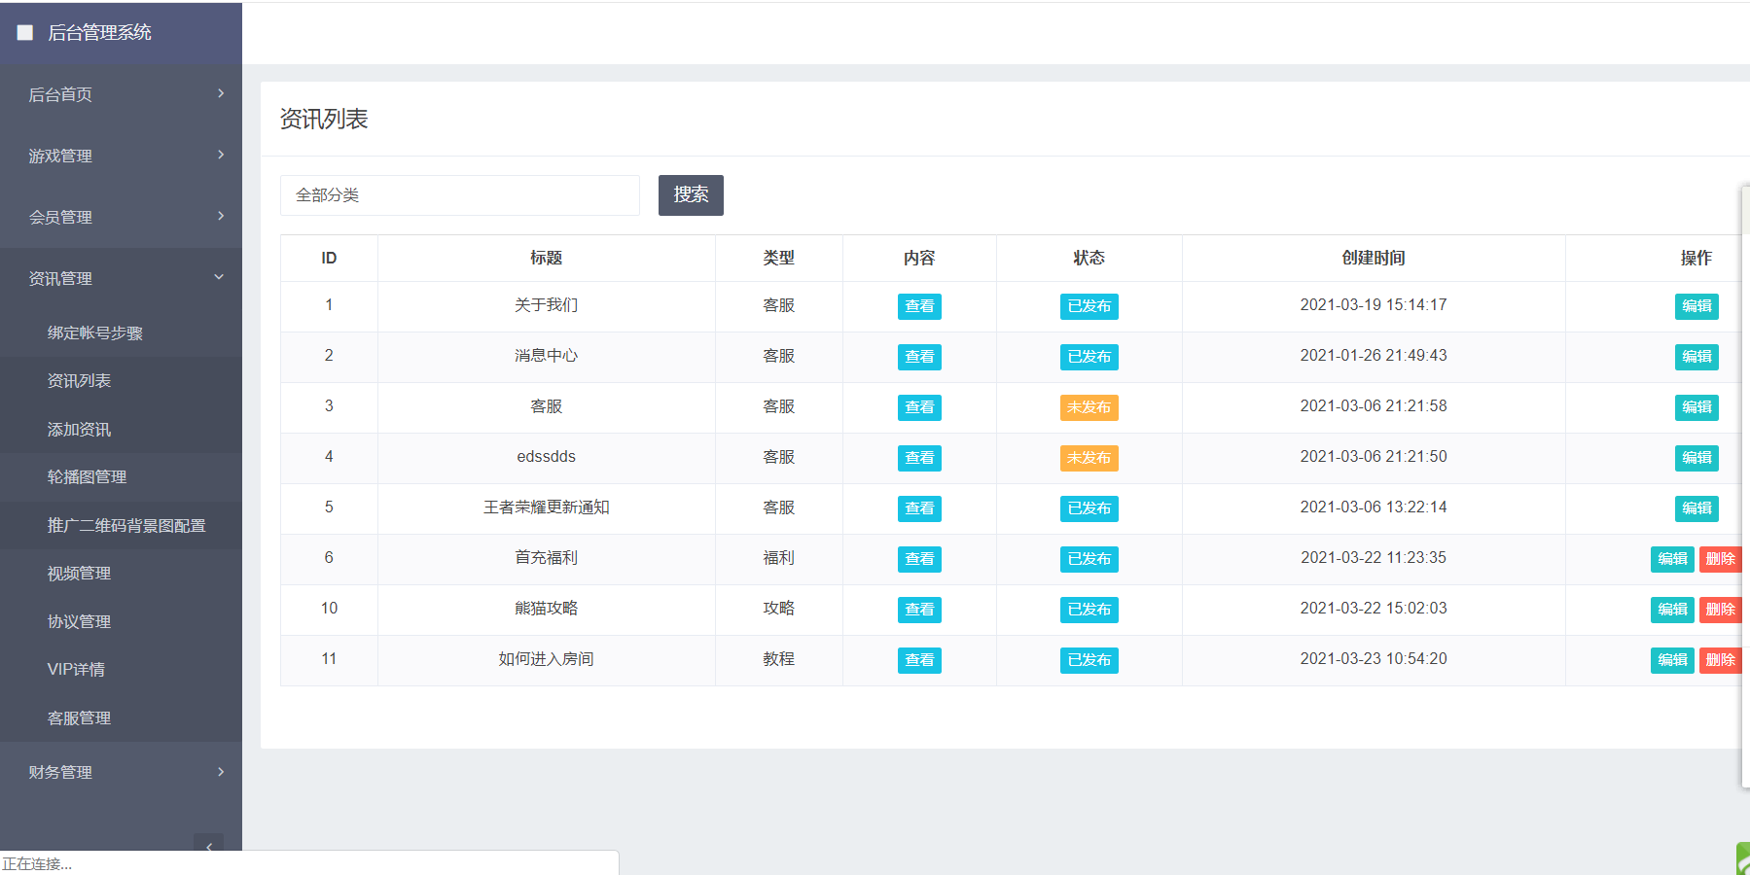
Task: Open the 全部分类 category dropdown
Action: (459, 195)
